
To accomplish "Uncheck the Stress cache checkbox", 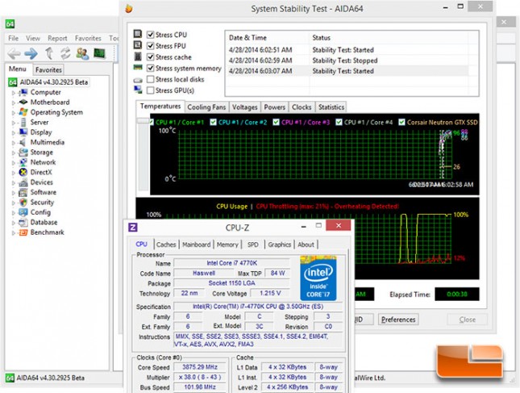I will point(150,57).
